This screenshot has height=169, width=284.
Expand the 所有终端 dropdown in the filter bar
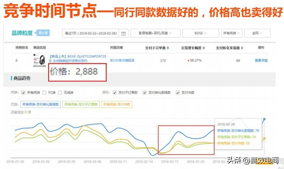pos(231,33)
